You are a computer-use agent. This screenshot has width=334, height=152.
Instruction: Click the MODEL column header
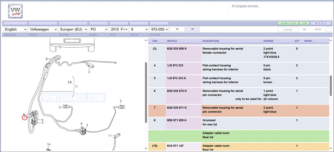[308, 41]
